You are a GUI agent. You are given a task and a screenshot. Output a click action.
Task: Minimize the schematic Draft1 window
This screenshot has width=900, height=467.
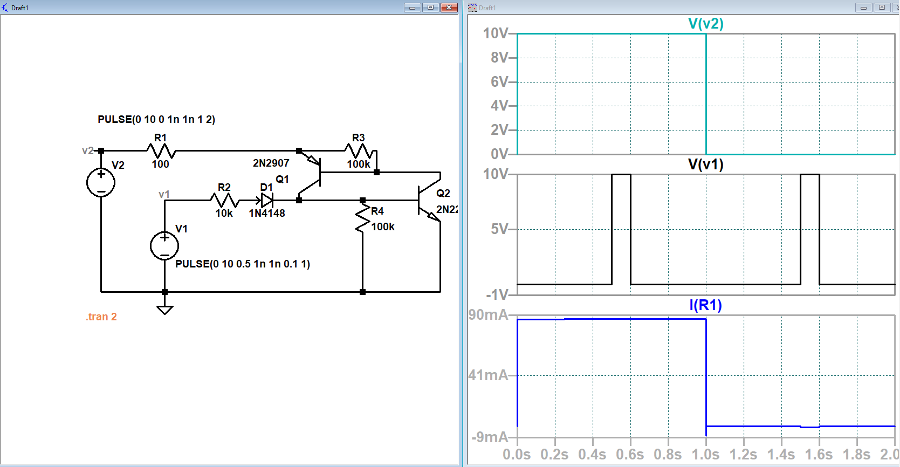[x=412, y=8]
